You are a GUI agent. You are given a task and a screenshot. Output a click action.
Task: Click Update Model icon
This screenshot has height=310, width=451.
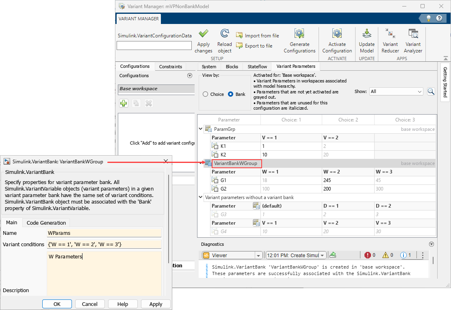pos(366,34)
